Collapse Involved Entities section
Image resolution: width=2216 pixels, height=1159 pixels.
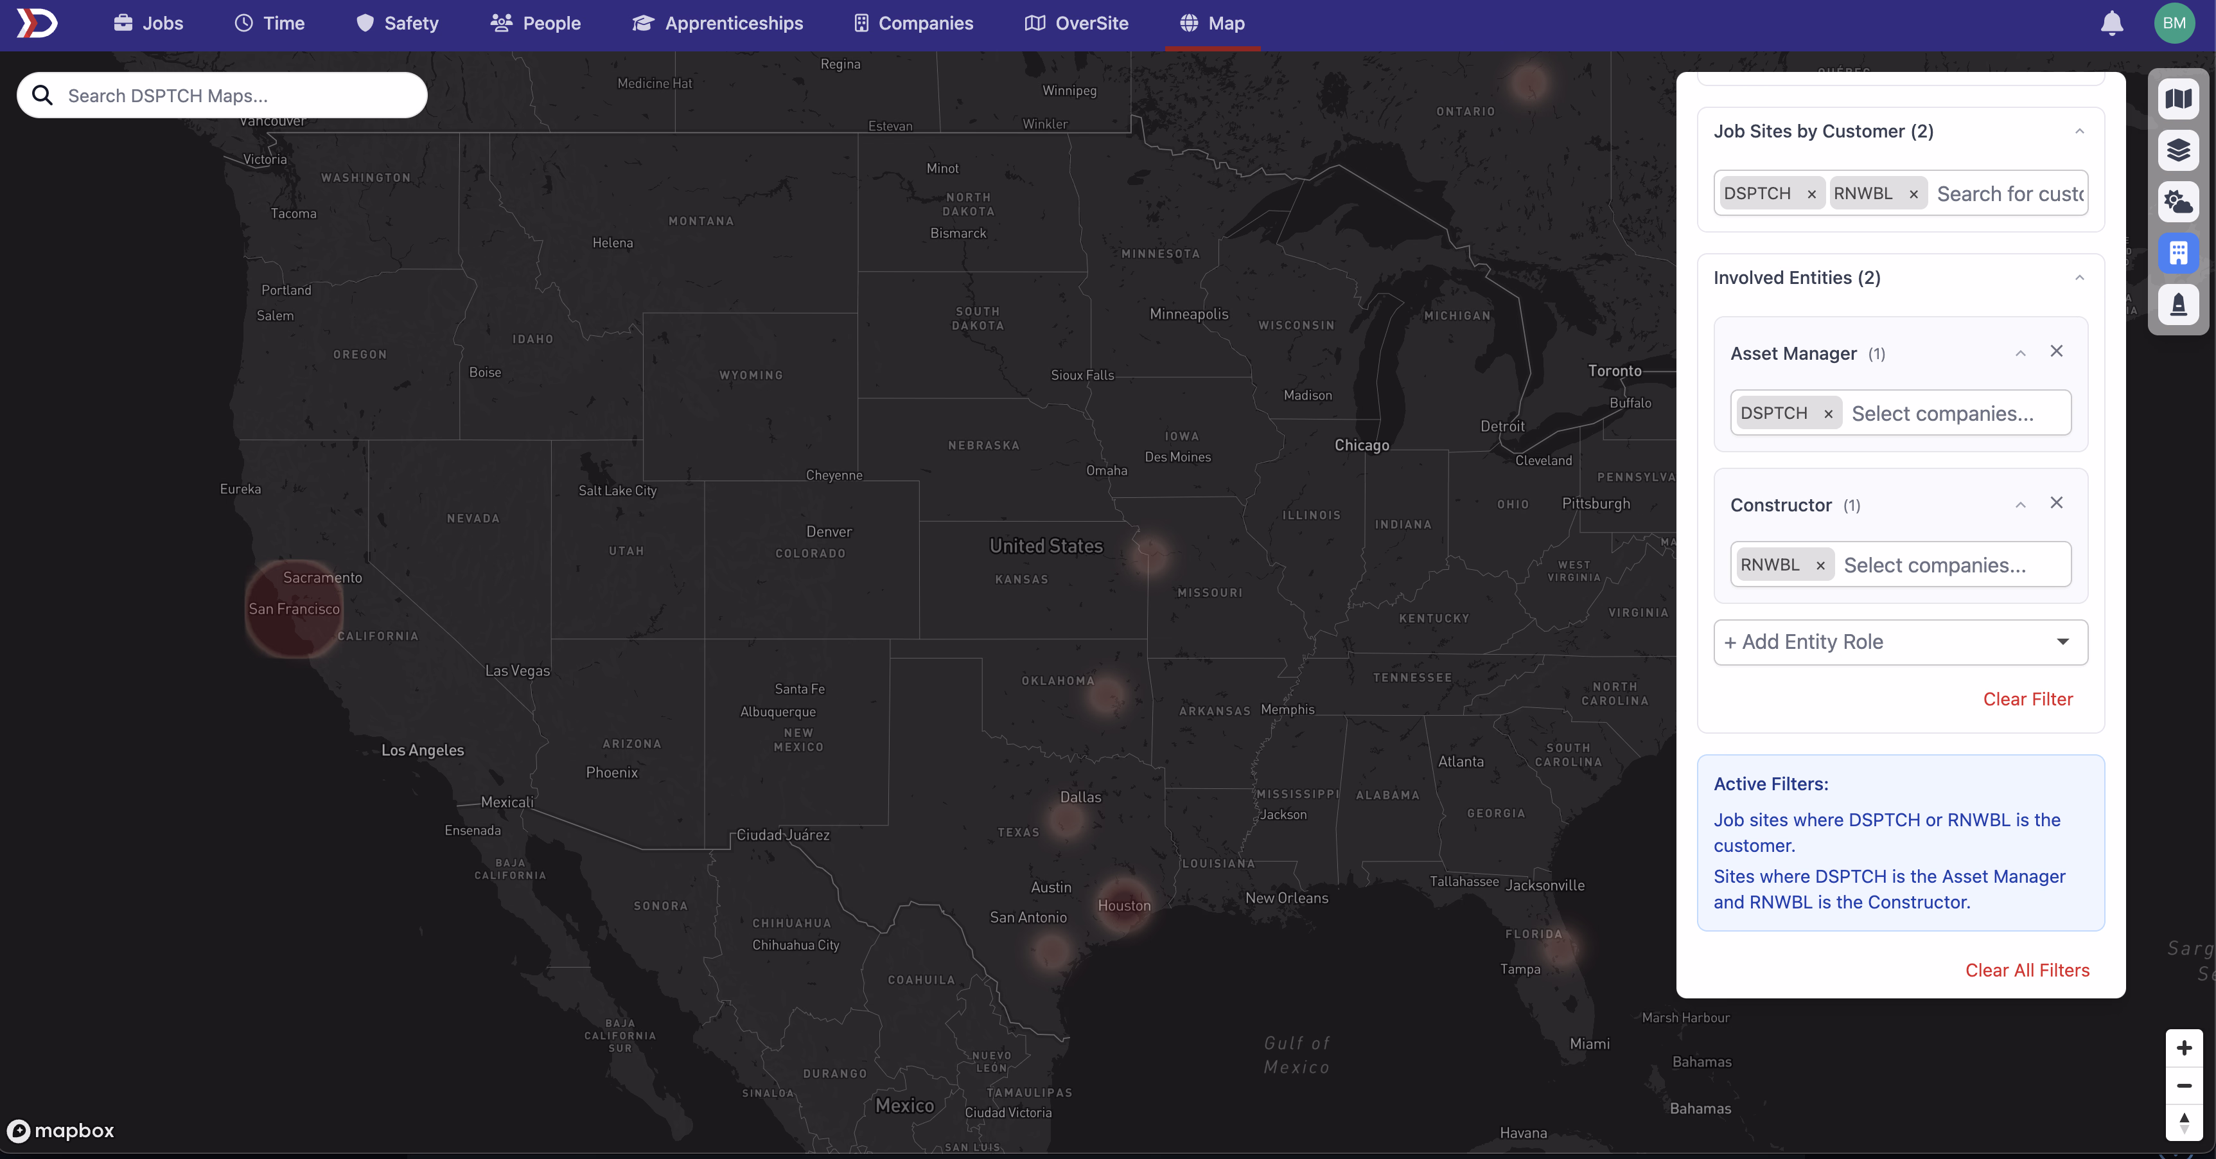pyautogui.click(x=2079, y=277)
